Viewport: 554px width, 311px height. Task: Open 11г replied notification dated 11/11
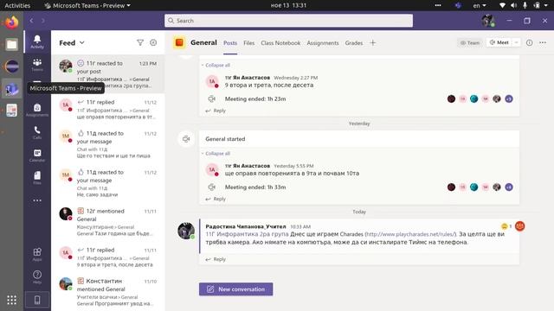coord(107,257)
